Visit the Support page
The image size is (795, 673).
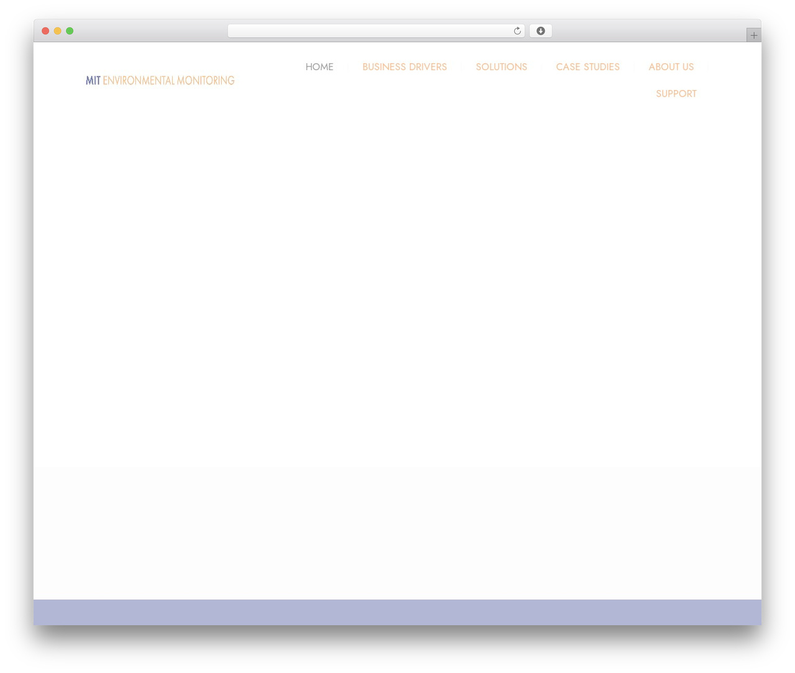[x=676, y=94]
